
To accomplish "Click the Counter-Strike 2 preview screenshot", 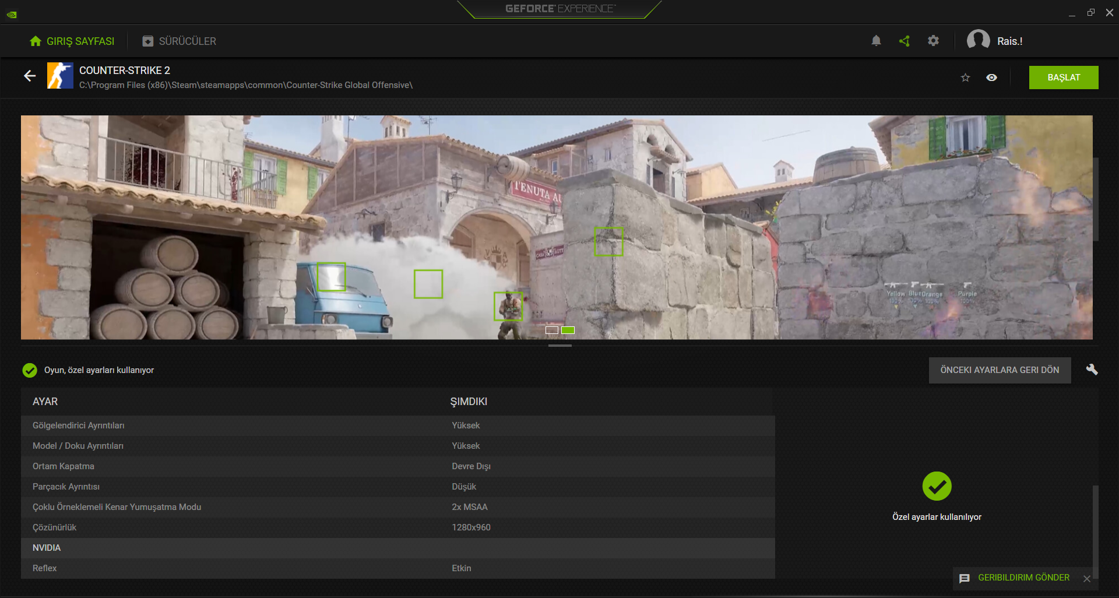I will point(557,227).
